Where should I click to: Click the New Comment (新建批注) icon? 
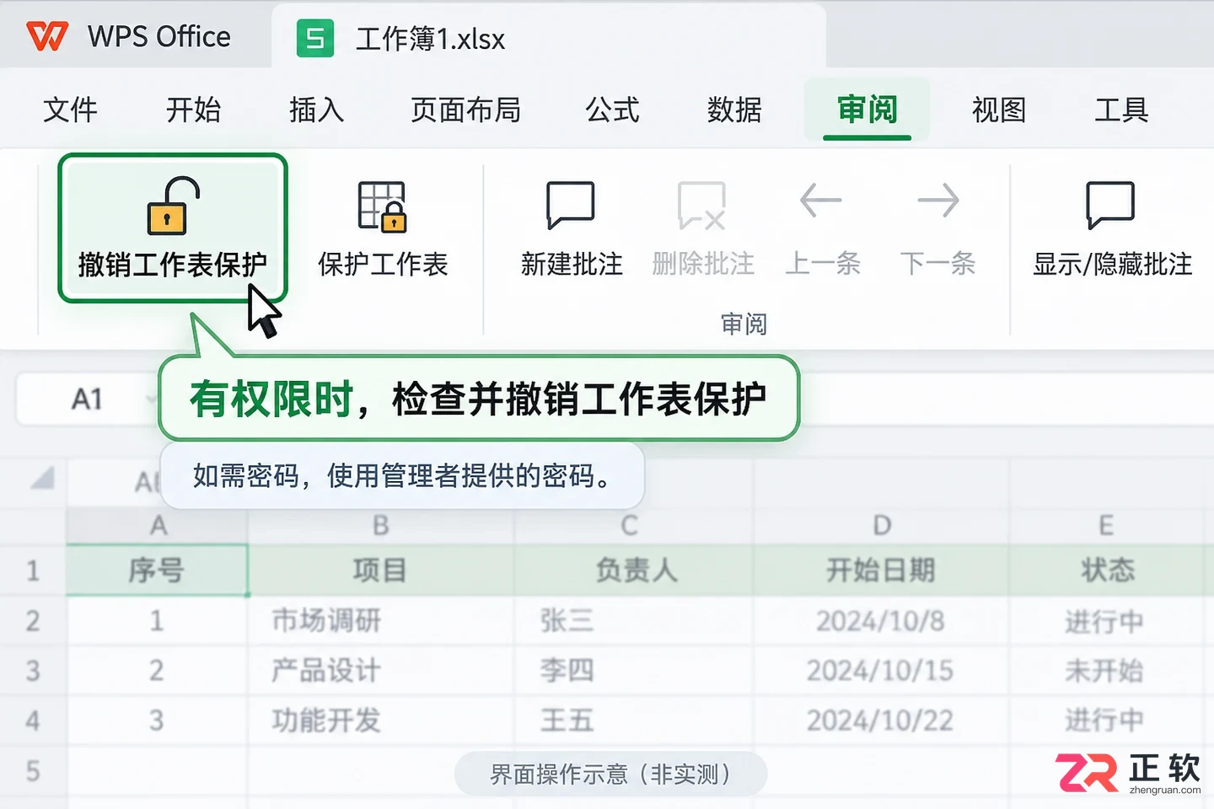[571, 205]
